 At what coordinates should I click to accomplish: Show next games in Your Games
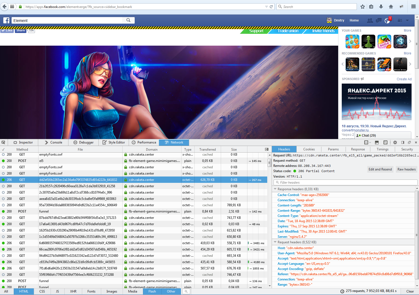coord(410,42)
